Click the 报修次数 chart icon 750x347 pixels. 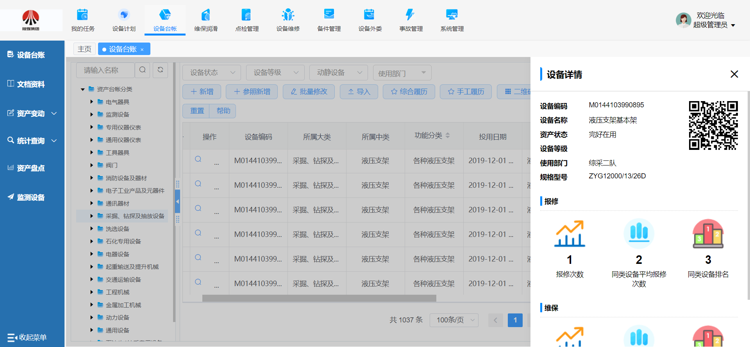click(570, 234)
